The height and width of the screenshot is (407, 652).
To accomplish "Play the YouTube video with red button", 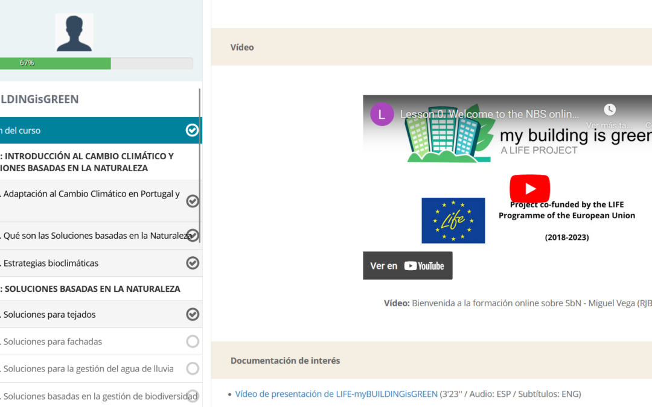I will point(530,189).
